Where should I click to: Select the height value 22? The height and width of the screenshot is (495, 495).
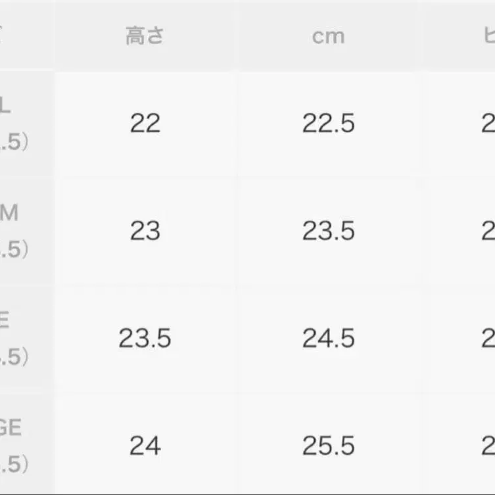[145, 123]
